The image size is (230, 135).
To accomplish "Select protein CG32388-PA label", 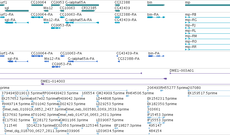I will [x=129, y=59].
